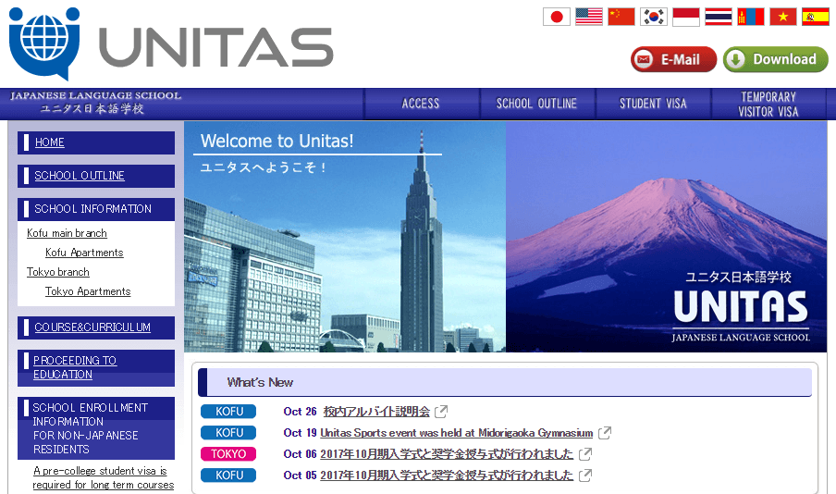Go to STUDENT VISA menu item
The height and width of the screenshot is (494, 836).
coord(653,104)
